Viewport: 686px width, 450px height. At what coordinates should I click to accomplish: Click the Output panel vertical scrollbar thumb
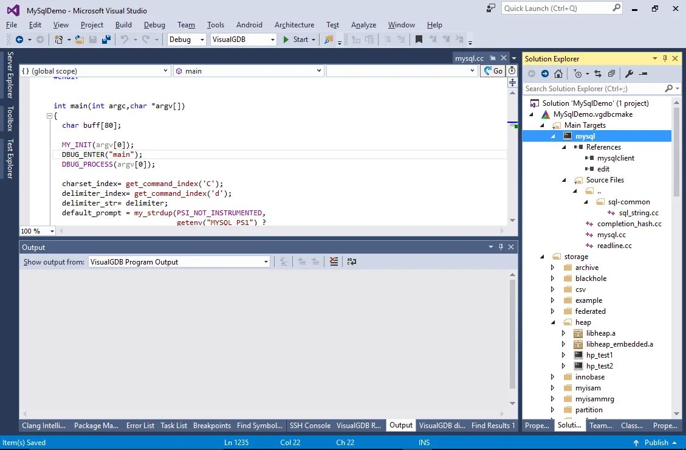coord(512,334)
